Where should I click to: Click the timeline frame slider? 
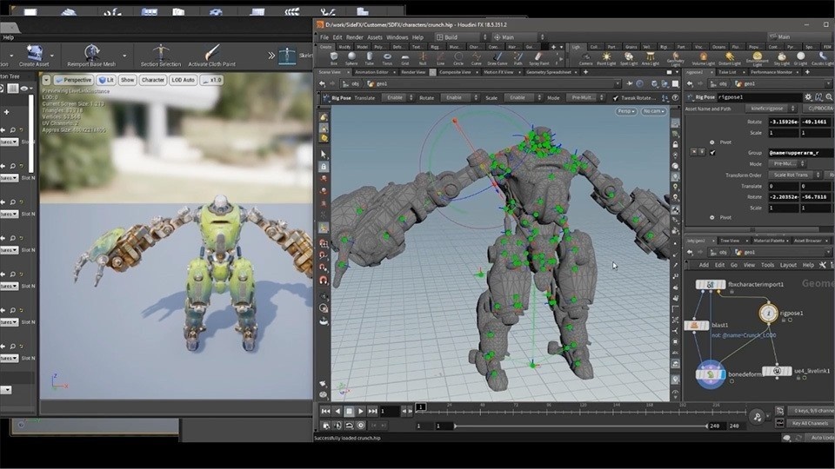point(422,407)
